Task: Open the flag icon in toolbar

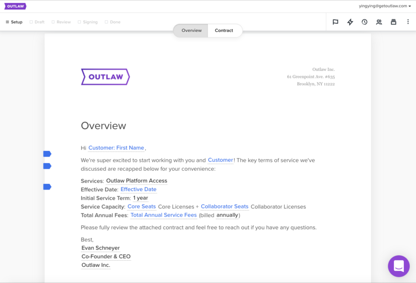Action: [335, 22]
